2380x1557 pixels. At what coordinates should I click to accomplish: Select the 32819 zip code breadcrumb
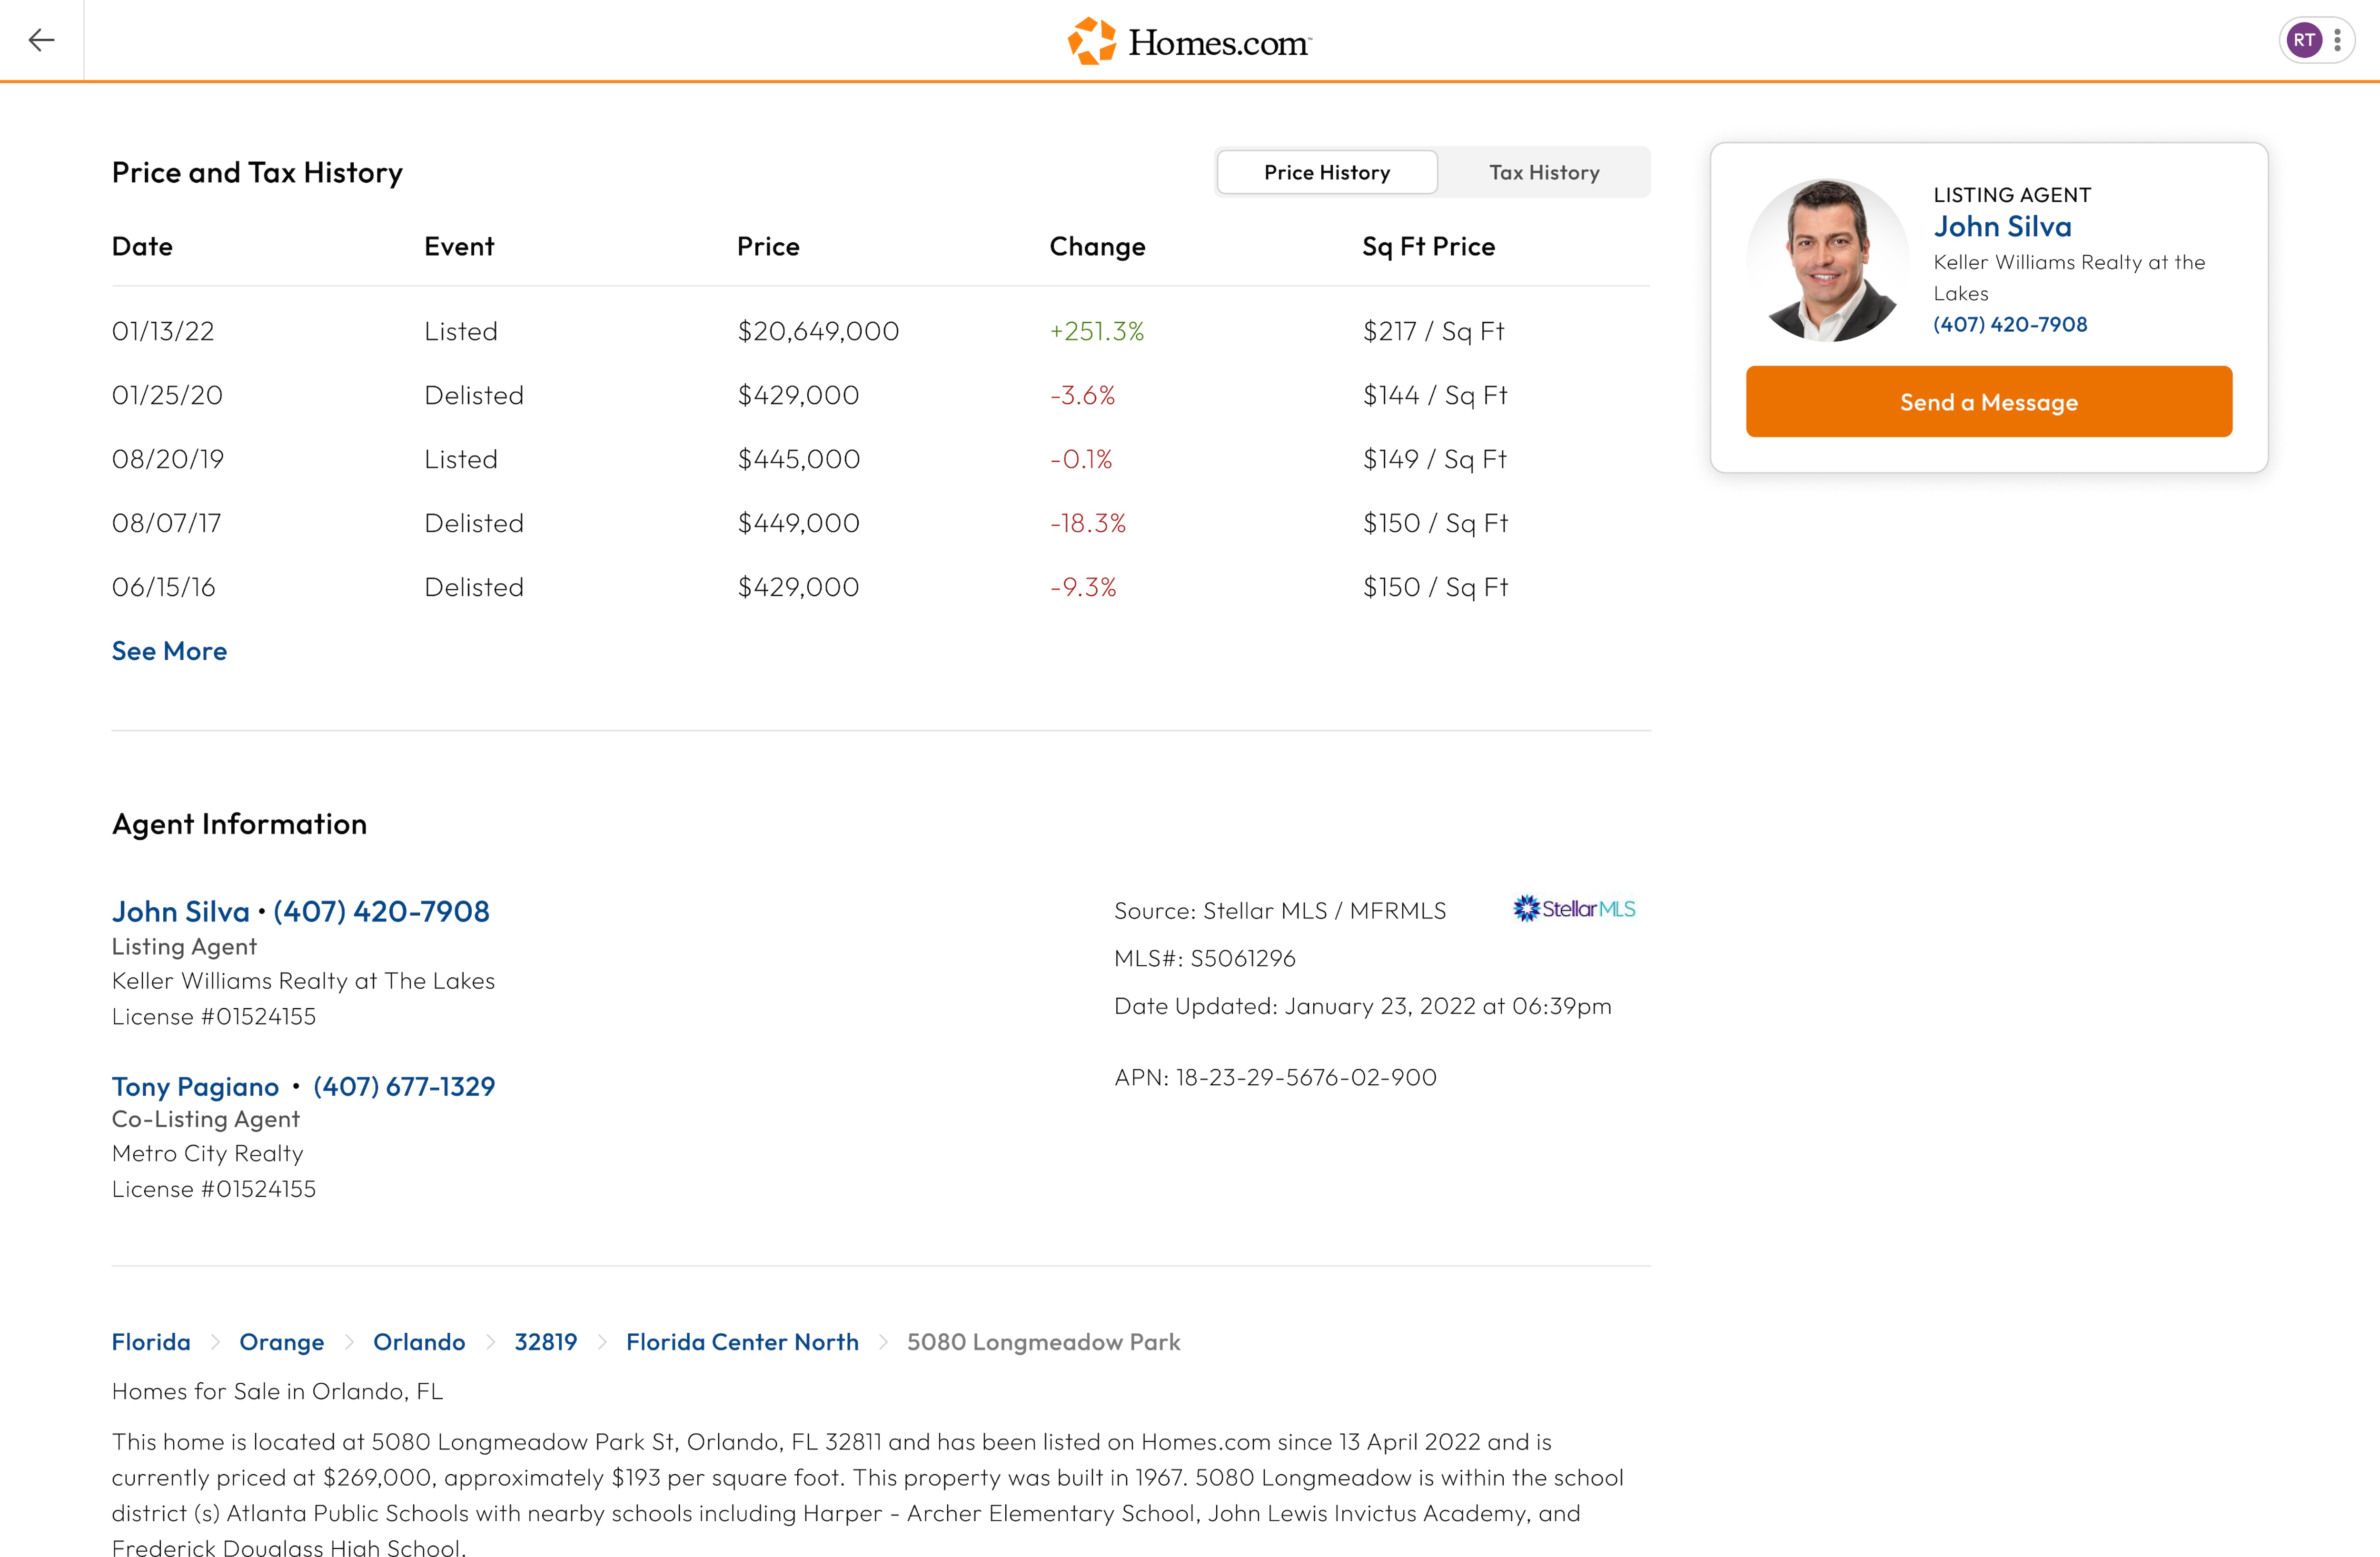(x=545, y=1342)
